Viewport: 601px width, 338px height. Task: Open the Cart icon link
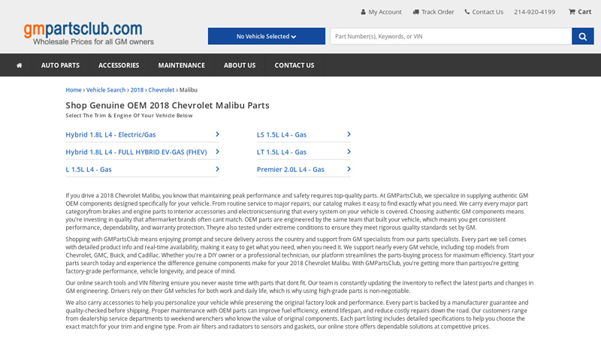pos(572,12)
